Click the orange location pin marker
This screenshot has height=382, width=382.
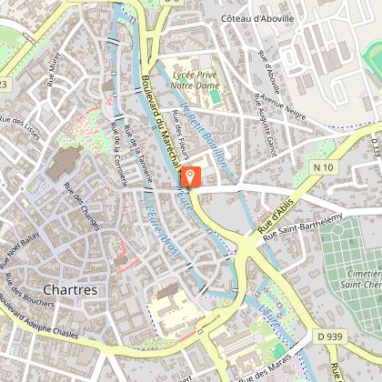coord(191,176)
